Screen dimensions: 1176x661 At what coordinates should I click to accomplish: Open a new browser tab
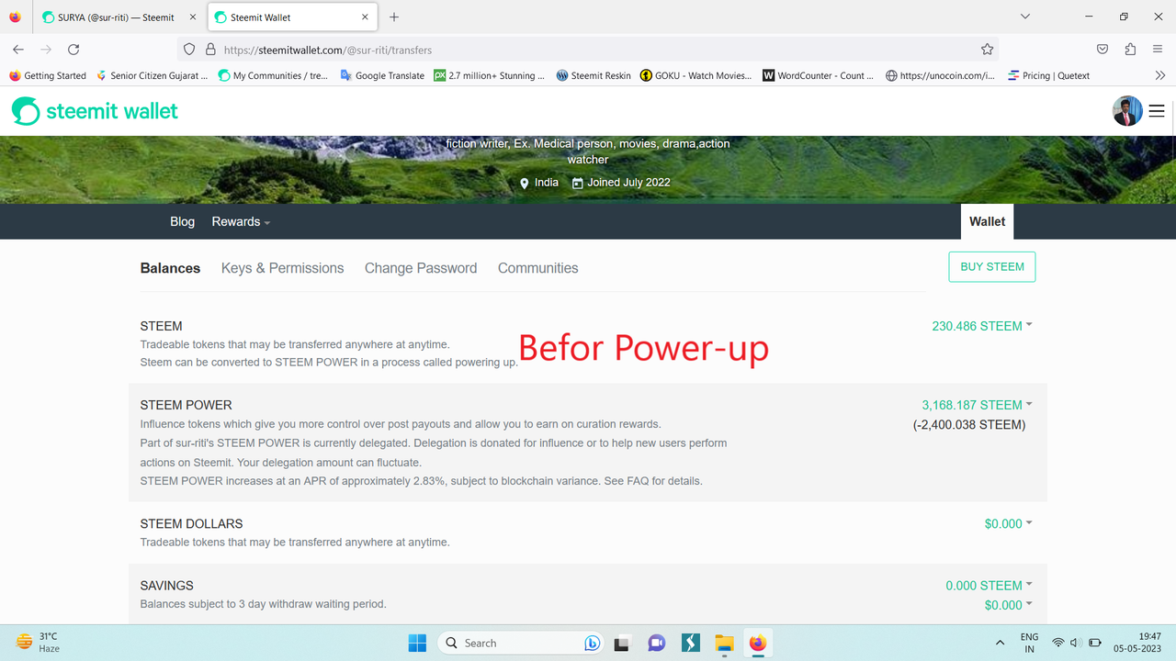click(x=394, y=17)
